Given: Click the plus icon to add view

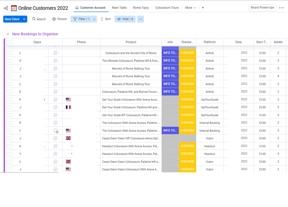Looking at the screenshot, I should [x=203, y=8].
